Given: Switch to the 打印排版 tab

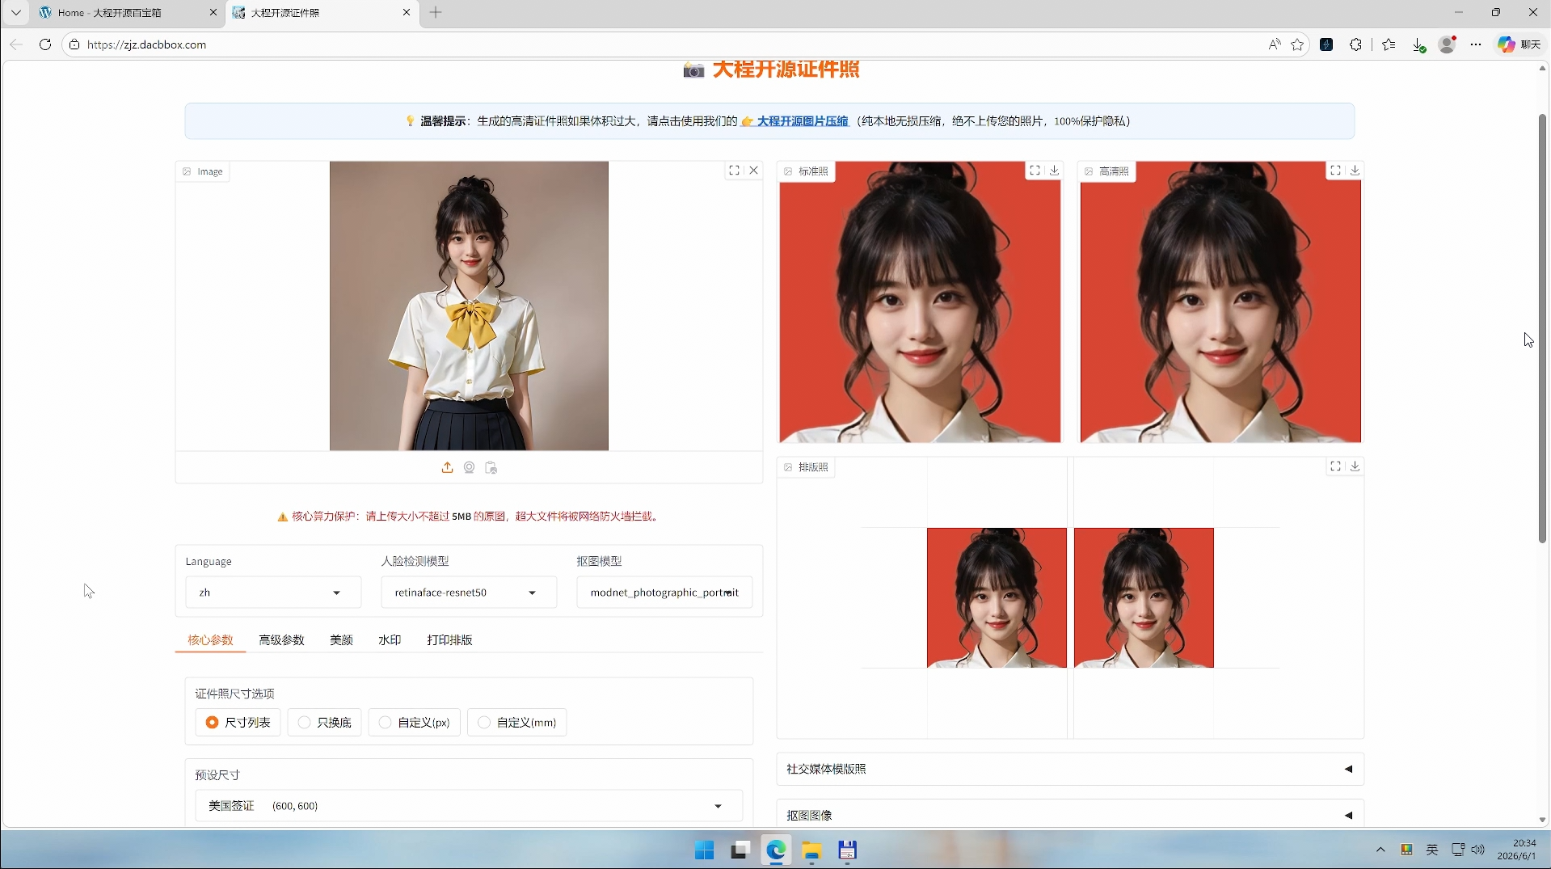Looking at the screenshot, I should click(x=449, y=639).
